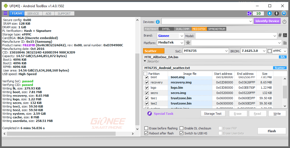Toggle the logo partition checkbox
The width and height of the screenshot is (290, 148).
(x=147, y=88)
